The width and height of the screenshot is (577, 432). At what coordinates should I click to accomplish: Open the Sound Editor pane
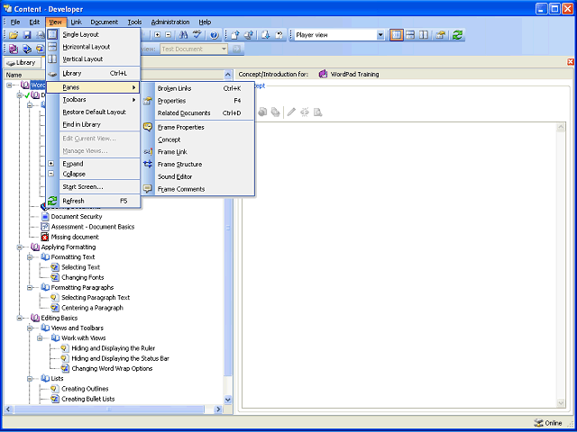pos(198,176)
